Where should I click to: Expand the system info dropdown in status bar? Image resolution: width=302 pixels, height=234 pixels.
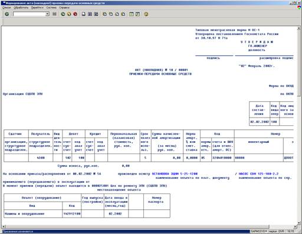266,232
